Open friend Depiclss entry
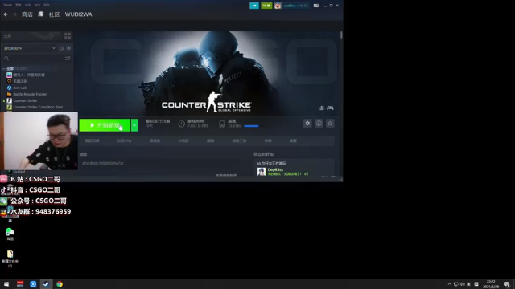Screen dimensions: 515x289 pos(288,171)
